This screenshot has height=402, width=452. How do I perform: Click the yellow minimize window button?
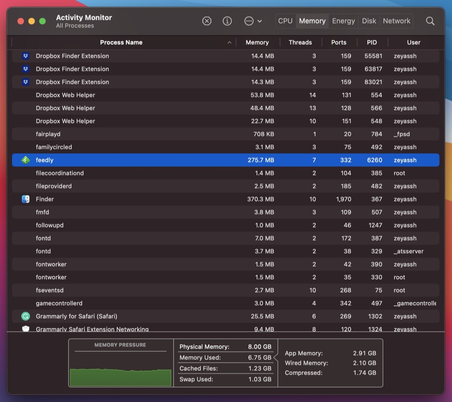pos(32,21)
